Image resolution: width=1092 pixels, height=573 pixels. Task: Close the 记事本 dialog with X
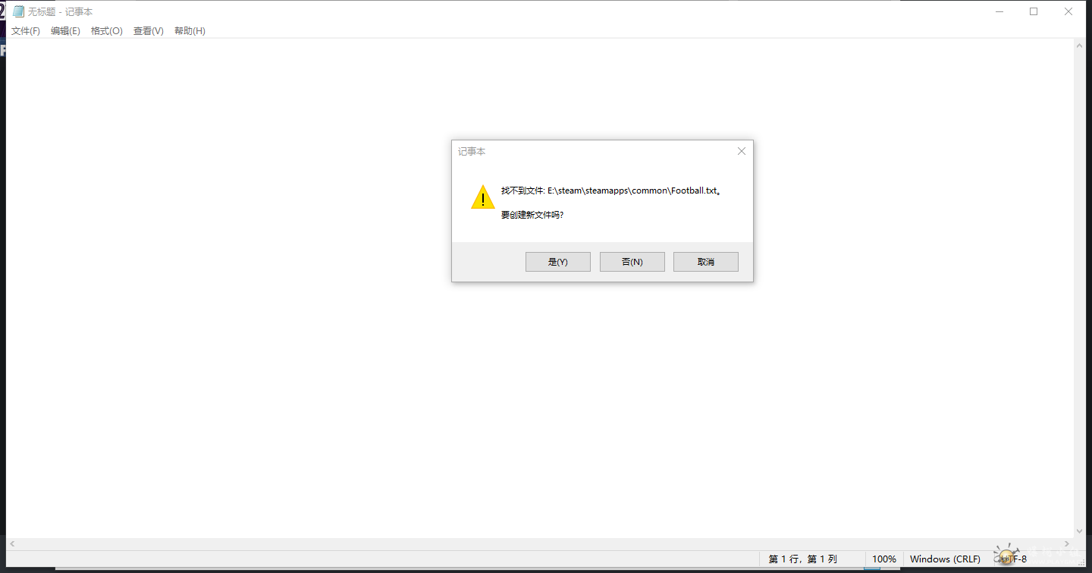click(x=742, y=151)
